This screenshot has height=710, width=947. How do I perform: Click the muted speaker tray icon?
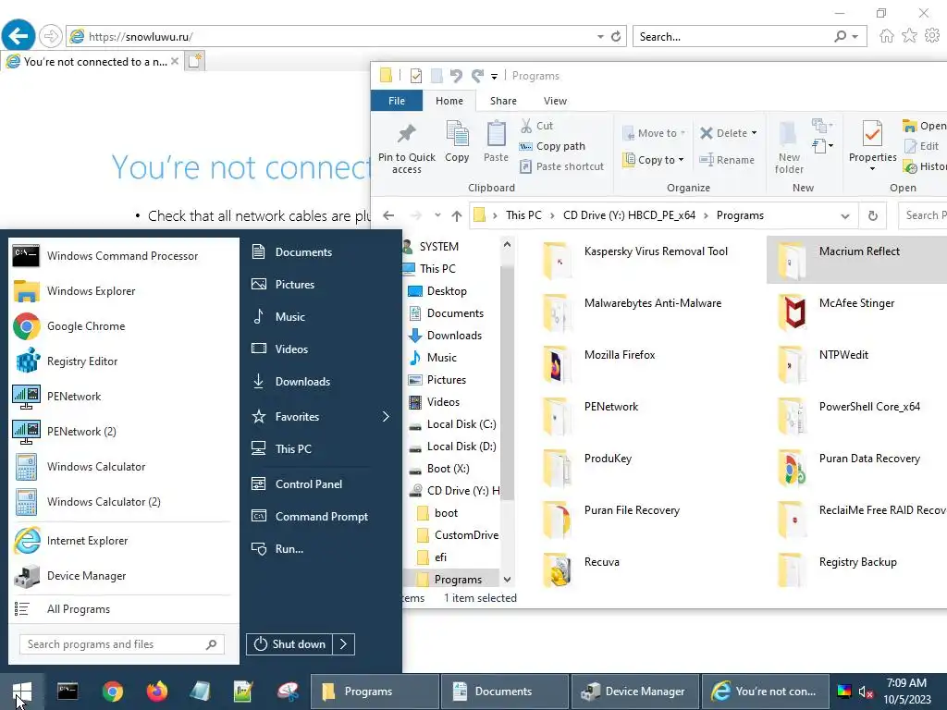click(x=866, y=692)
